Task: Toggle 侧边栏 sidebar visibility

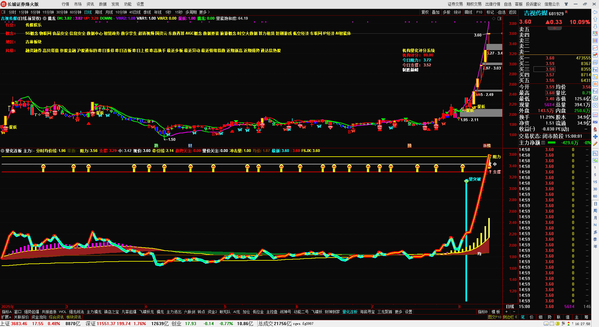Action: [x=510, y=317]
